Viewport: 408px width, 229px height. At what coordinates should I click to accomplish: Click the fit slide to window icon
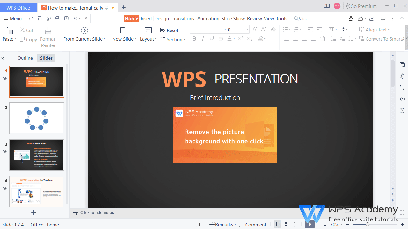pyautogui.click(x=325, y=225)
